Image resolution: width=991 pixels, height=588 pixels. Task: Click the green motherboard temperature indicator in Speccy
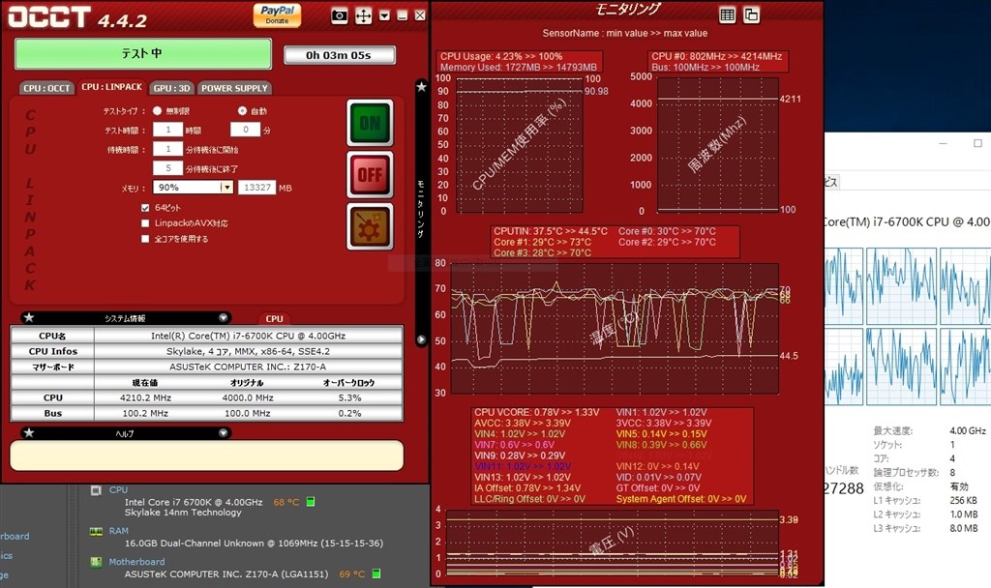tap(376, 573)
